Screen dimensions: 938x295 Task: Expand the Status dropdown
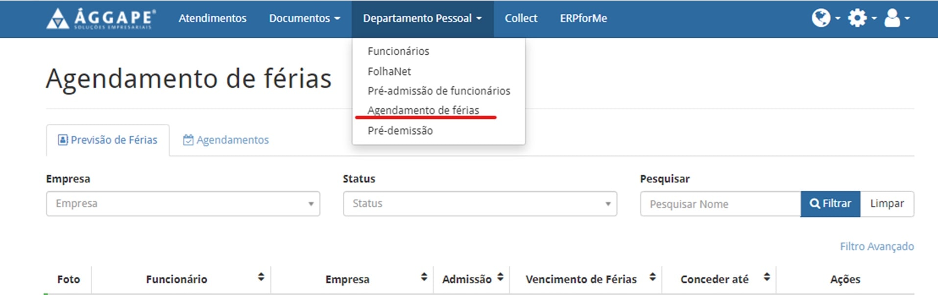[480, 204]
